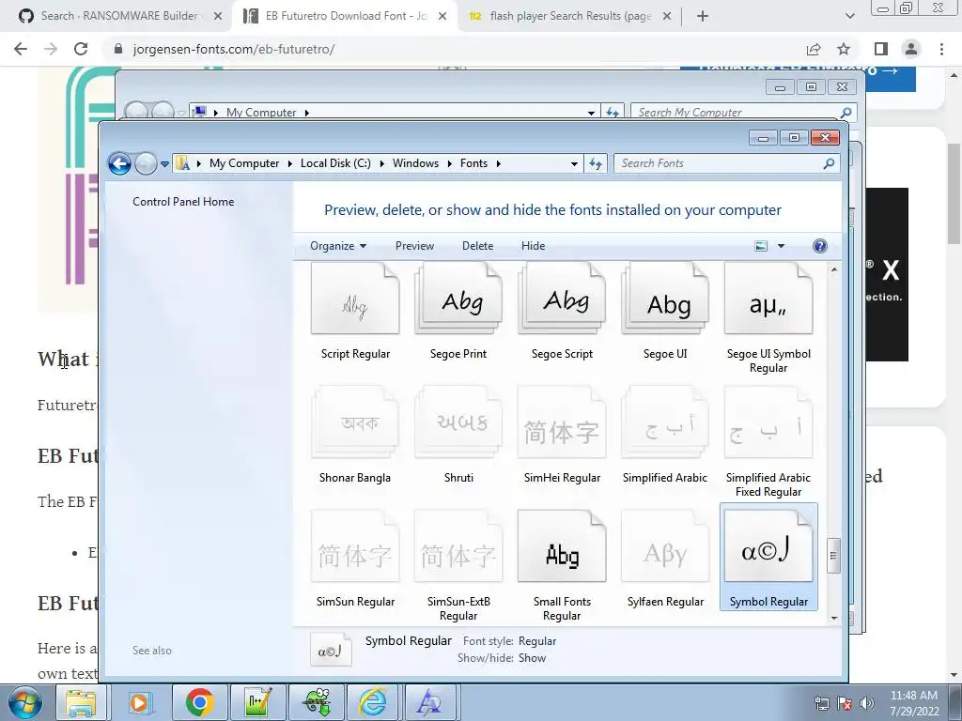Image resolution: width=962 pixels, height=721 pixels.
Task: Select the SimSun Regular font icon
Action: (x=355, y=546)
